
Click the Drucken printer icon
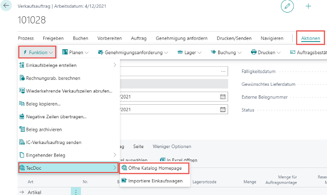[253, 52]
